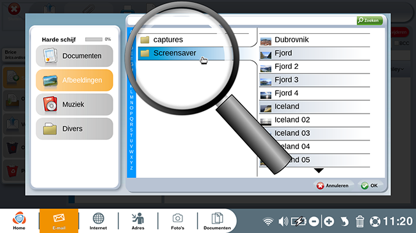This screenshot has width=416, height=233.
Task: Go to Home in taskbar
Action: click(19, 221)
